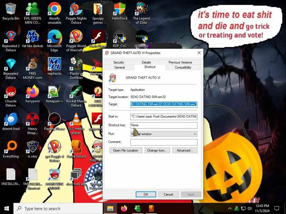Select the FREE MONEY.com money bag icon

[32, 69]
